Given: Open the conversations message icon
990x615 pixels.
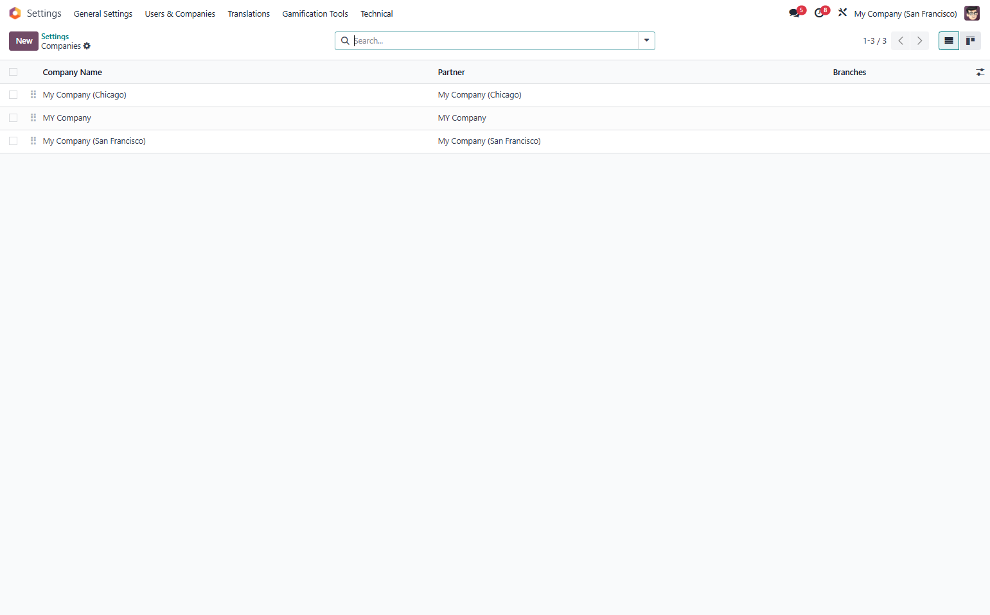Looking at the screenshot, I should [x=795, y=13].
